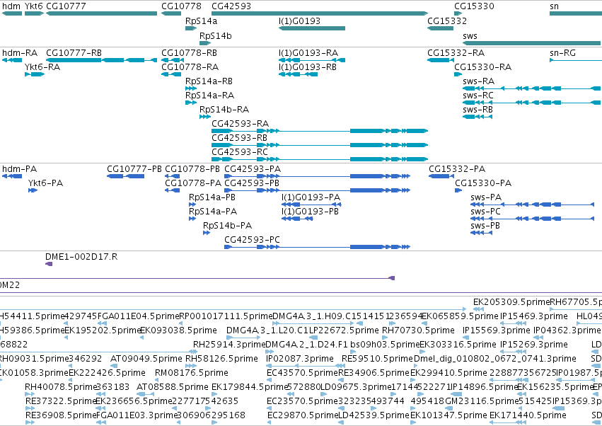Select the CG10778-PB protein label
Image resolution: width=602 pixels, height=426 pixels.
(x=192, y=169)
